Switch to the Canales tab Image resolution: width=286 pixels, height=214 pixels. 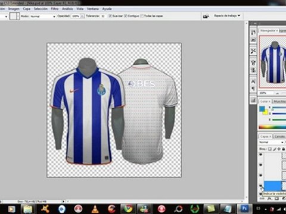tap(279, 137)
